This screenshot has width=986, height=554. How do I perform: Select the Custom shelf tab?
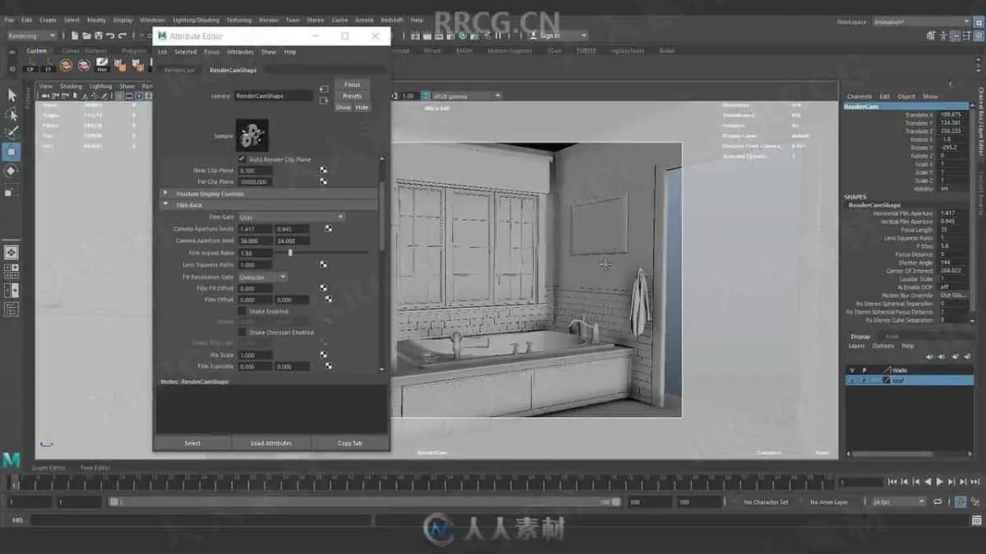click(36, 51)
